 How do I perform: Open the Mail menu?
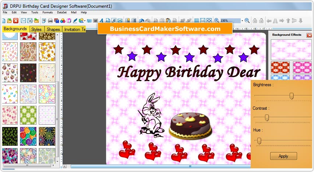tap(74, 13)
